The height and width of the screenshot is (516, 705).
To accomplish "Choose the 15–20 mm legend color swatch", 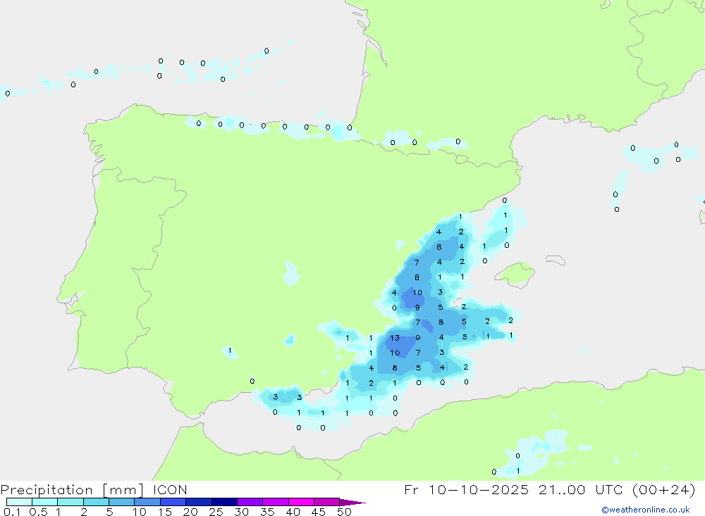I will coord(173,502).
